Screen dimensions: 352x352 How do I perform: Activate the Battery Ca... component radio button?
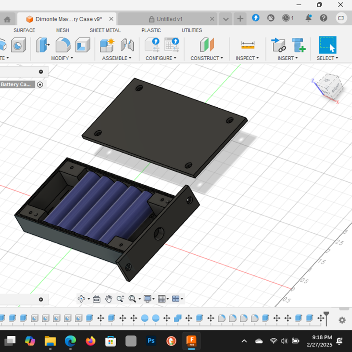(40, 84)
